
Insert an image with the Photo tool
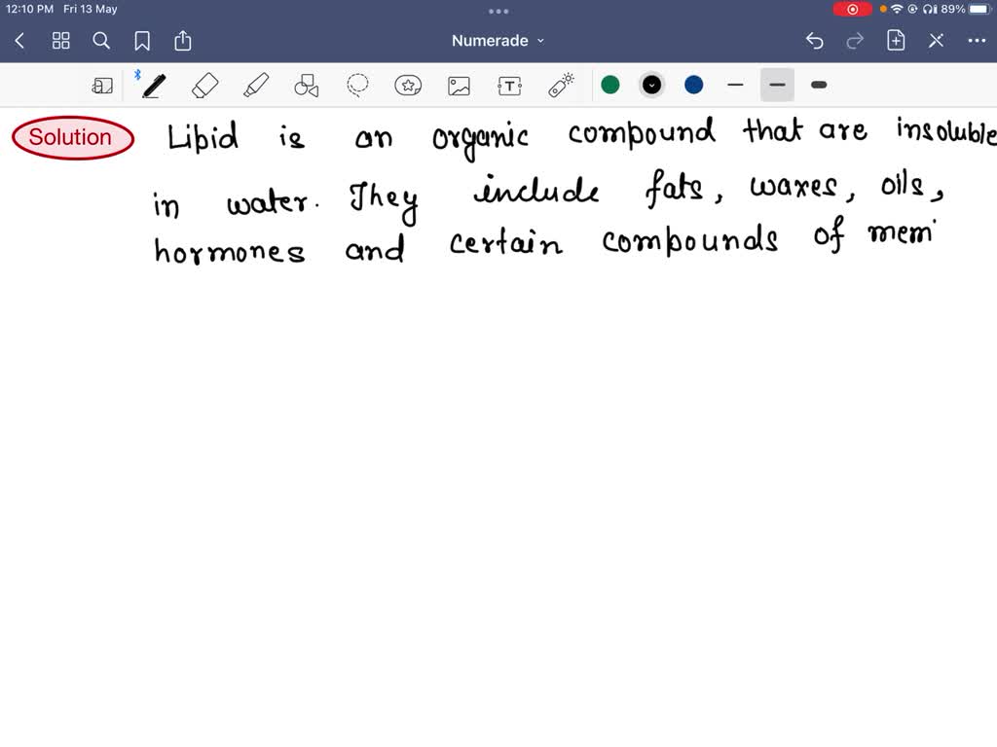tap(459, 86)
